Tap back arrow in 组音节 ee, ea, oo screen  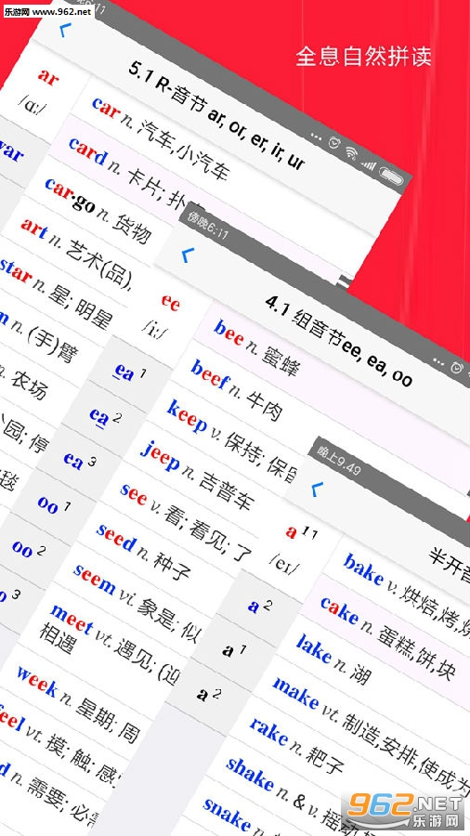point(187,255)
